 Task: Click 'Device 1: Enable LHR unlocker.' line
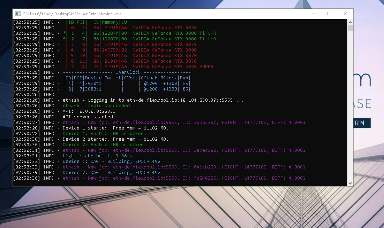[x=104, y=133]
